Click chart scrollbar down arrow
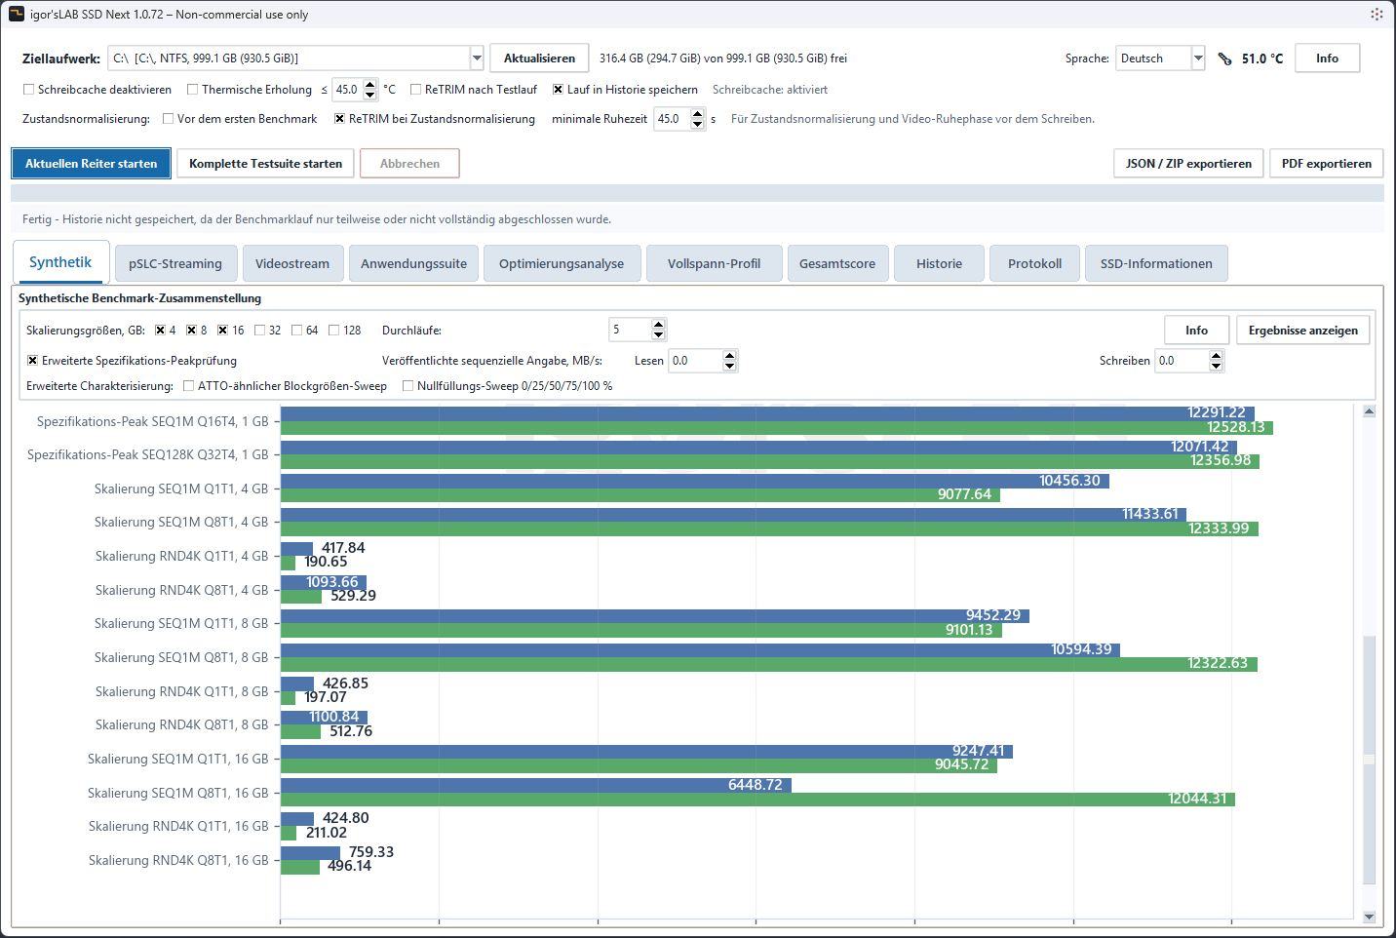1396x938 pixels. [x=1369, y=916]
